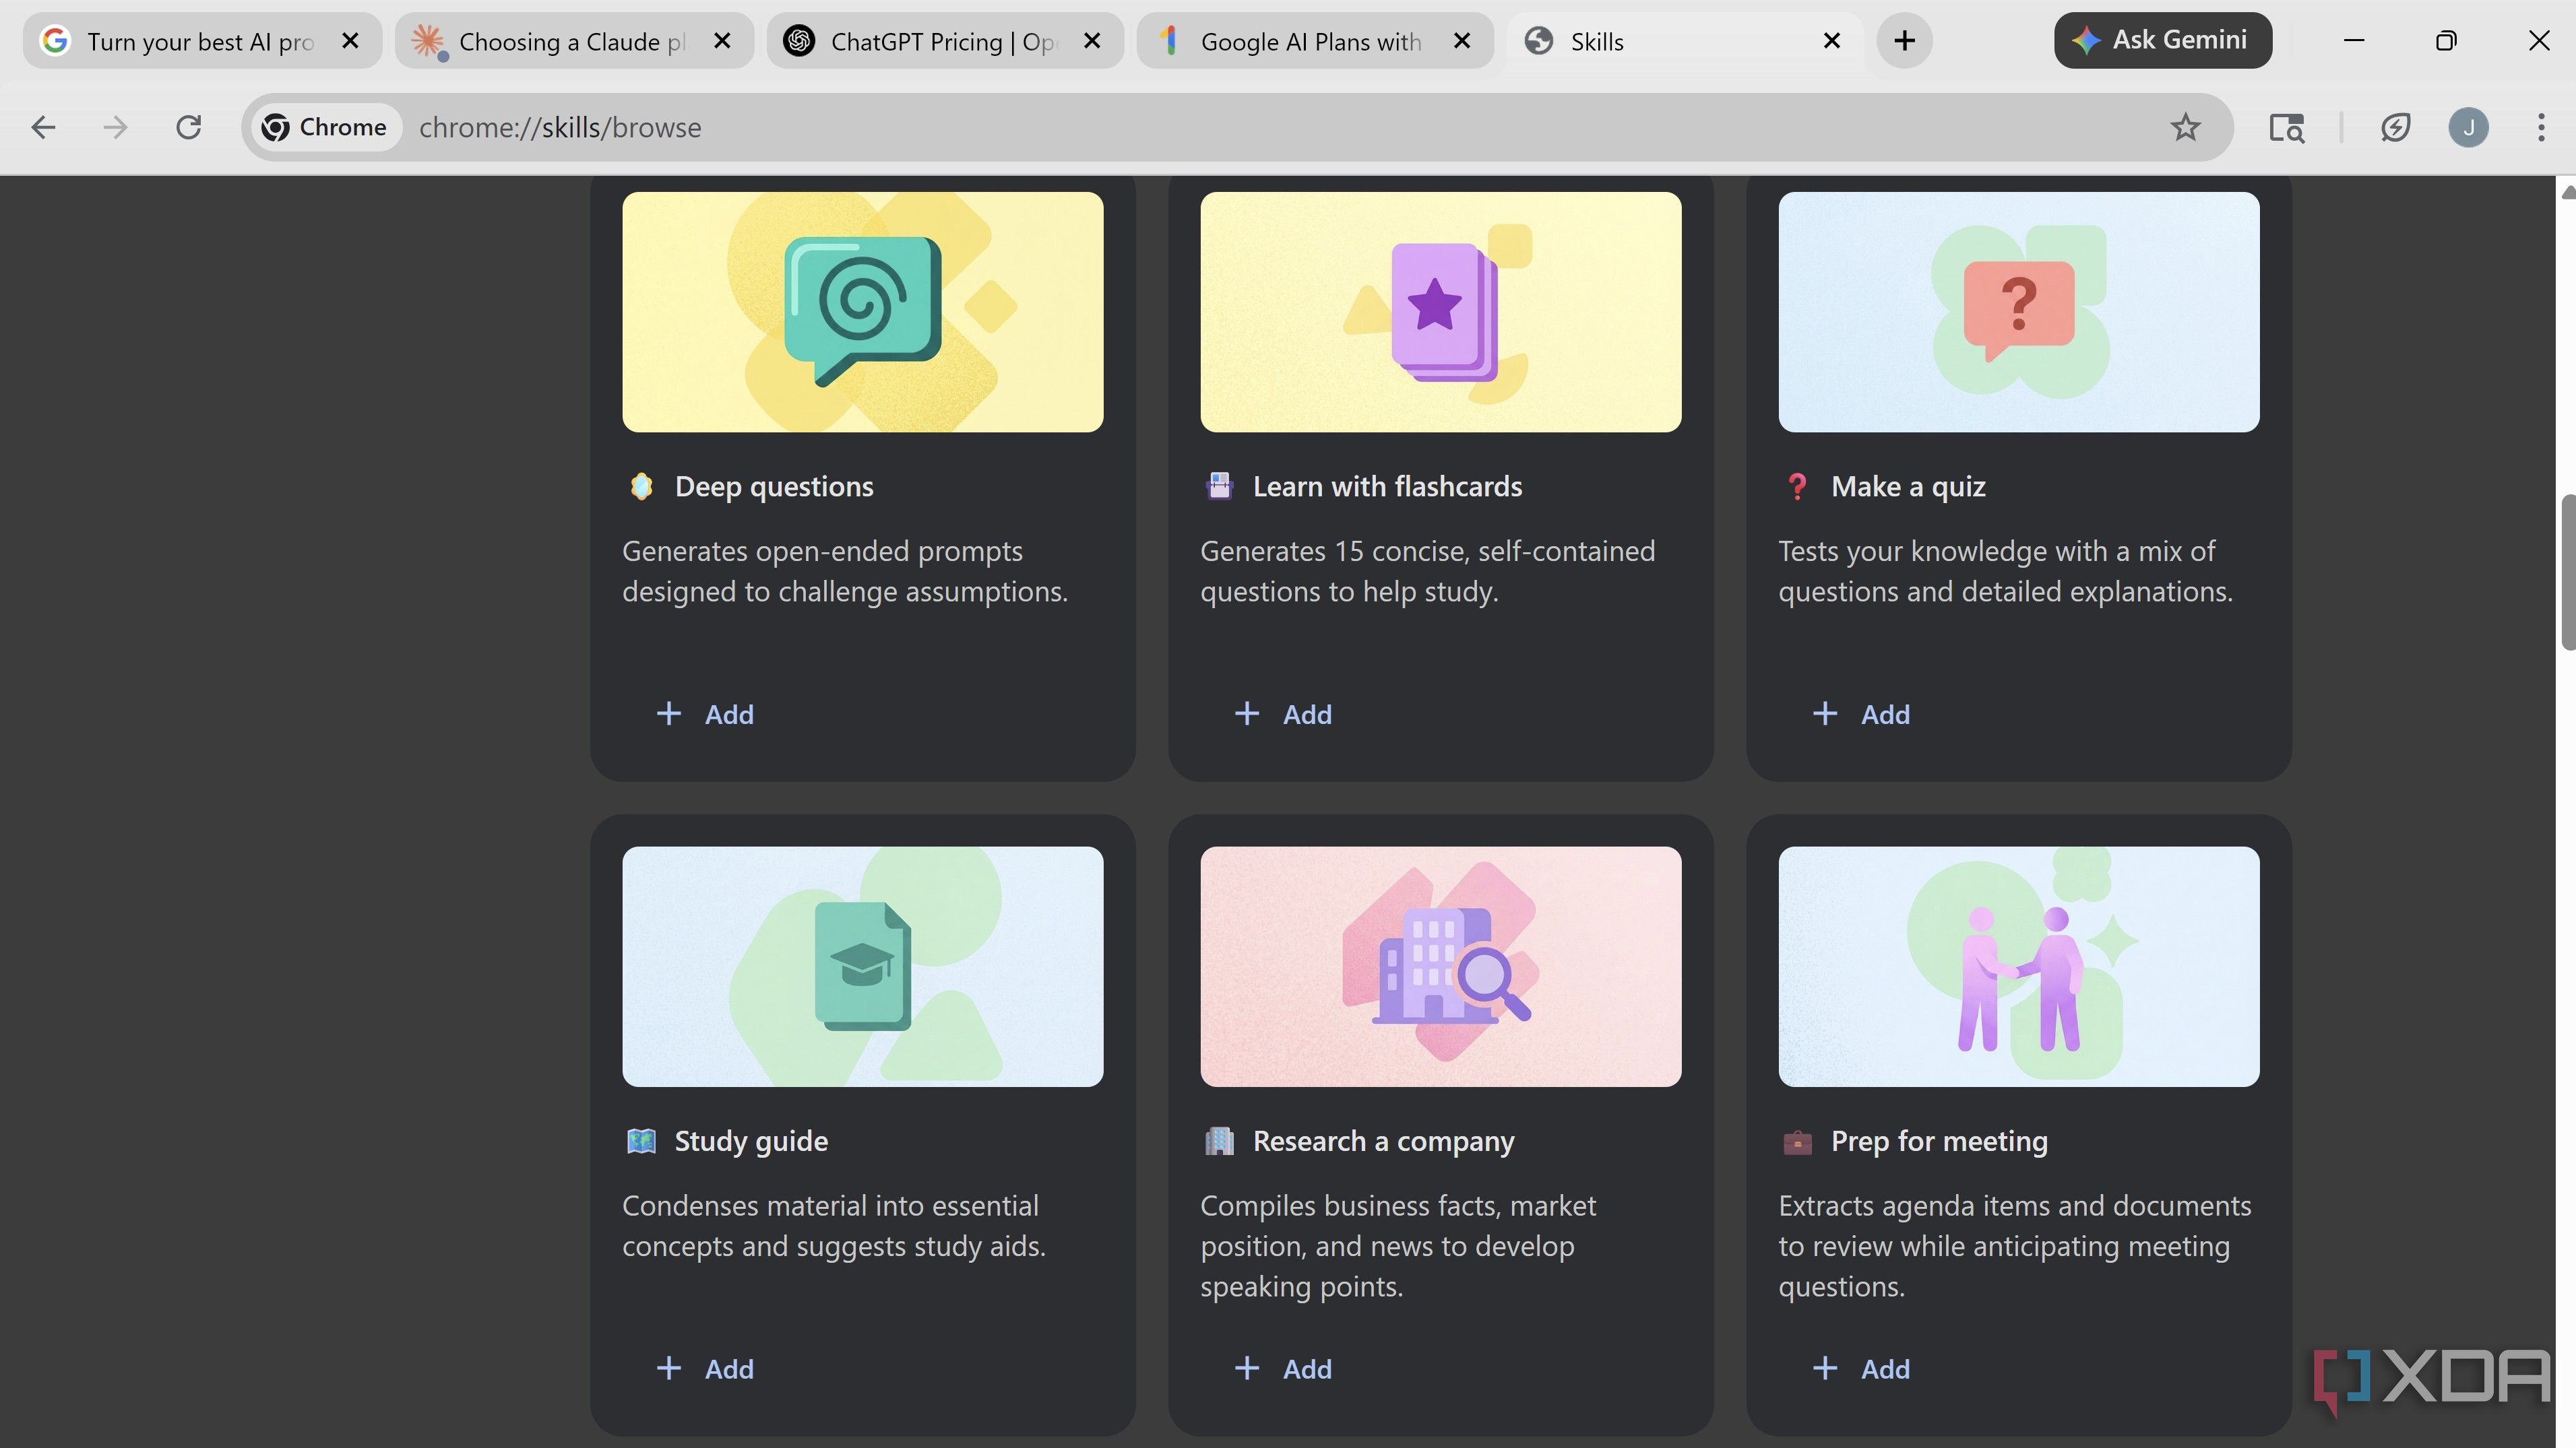Click the Chrome site info chip
This screenshot has height=1448, width=2576.
click(x=325, y=127)
